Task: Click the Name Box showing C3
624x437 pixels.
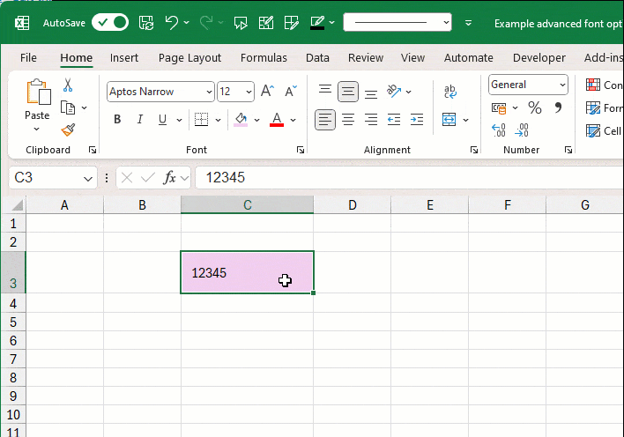Action: [53, 177]
